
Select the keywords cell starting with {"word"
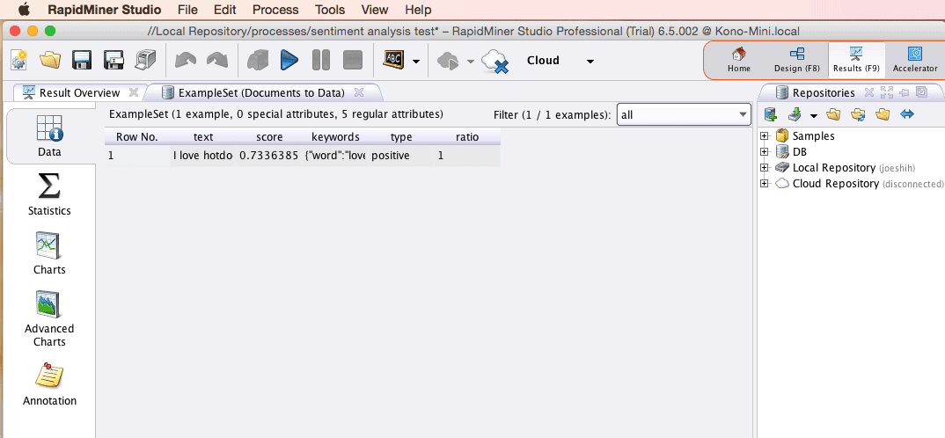(x=335, y=156)
